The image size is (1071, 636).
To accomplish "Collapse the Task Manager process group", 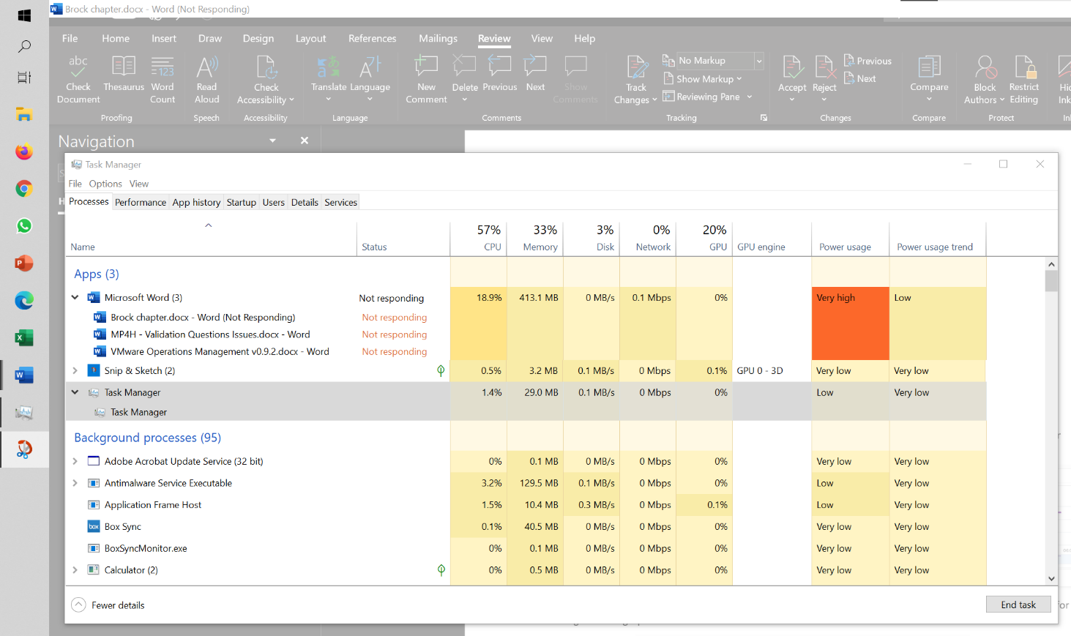I will [x=75, y=392].
